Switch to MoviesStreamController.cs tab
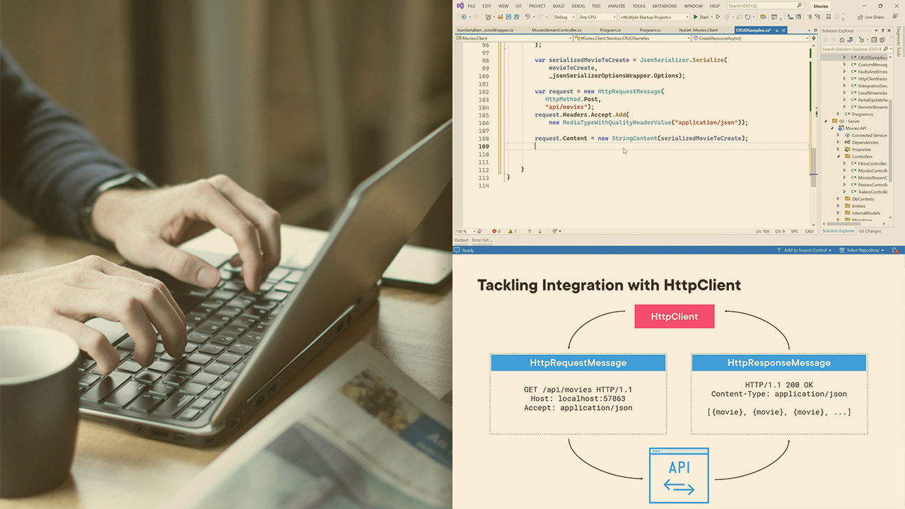This screenshot has height=509, width=905. [556, 30]
